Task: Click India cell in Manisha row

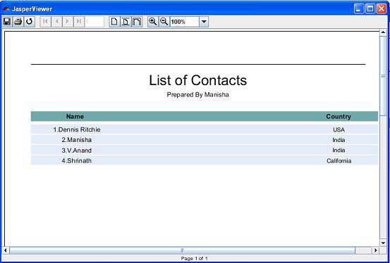Action: [x=339, y=140]
